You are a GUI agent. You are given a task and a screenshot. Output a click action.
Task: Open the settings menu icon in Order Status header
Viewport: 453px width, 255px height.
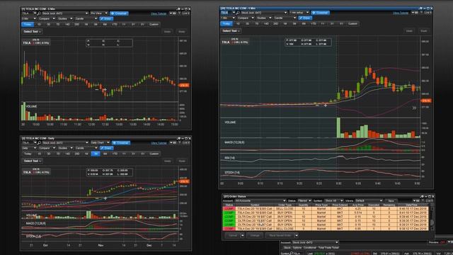pyautogui.click(x=415, y=200)
